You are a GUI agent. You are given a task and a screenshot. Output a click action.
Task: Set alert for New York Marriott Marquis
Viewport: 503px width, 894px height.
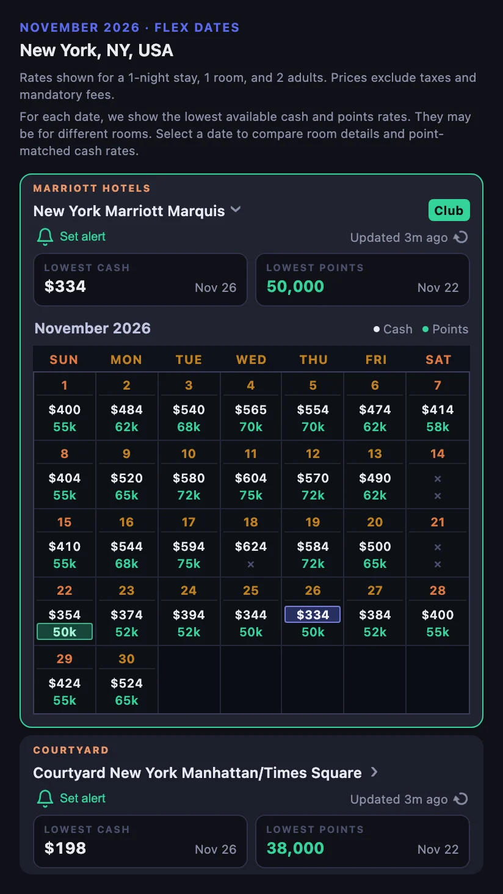(71, 237)
